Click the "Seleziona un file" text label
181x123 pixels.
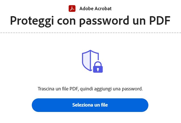click(x=90, y=105)
